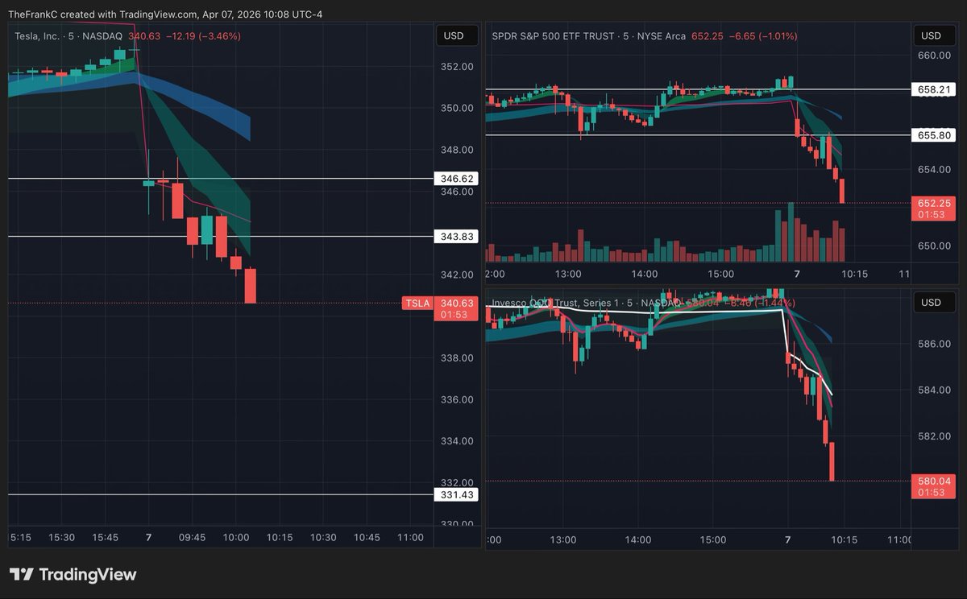Screen dimensions: 967x599
Task: Click the 352.00 tick on Tesla price axis
Action: point(456,66)
